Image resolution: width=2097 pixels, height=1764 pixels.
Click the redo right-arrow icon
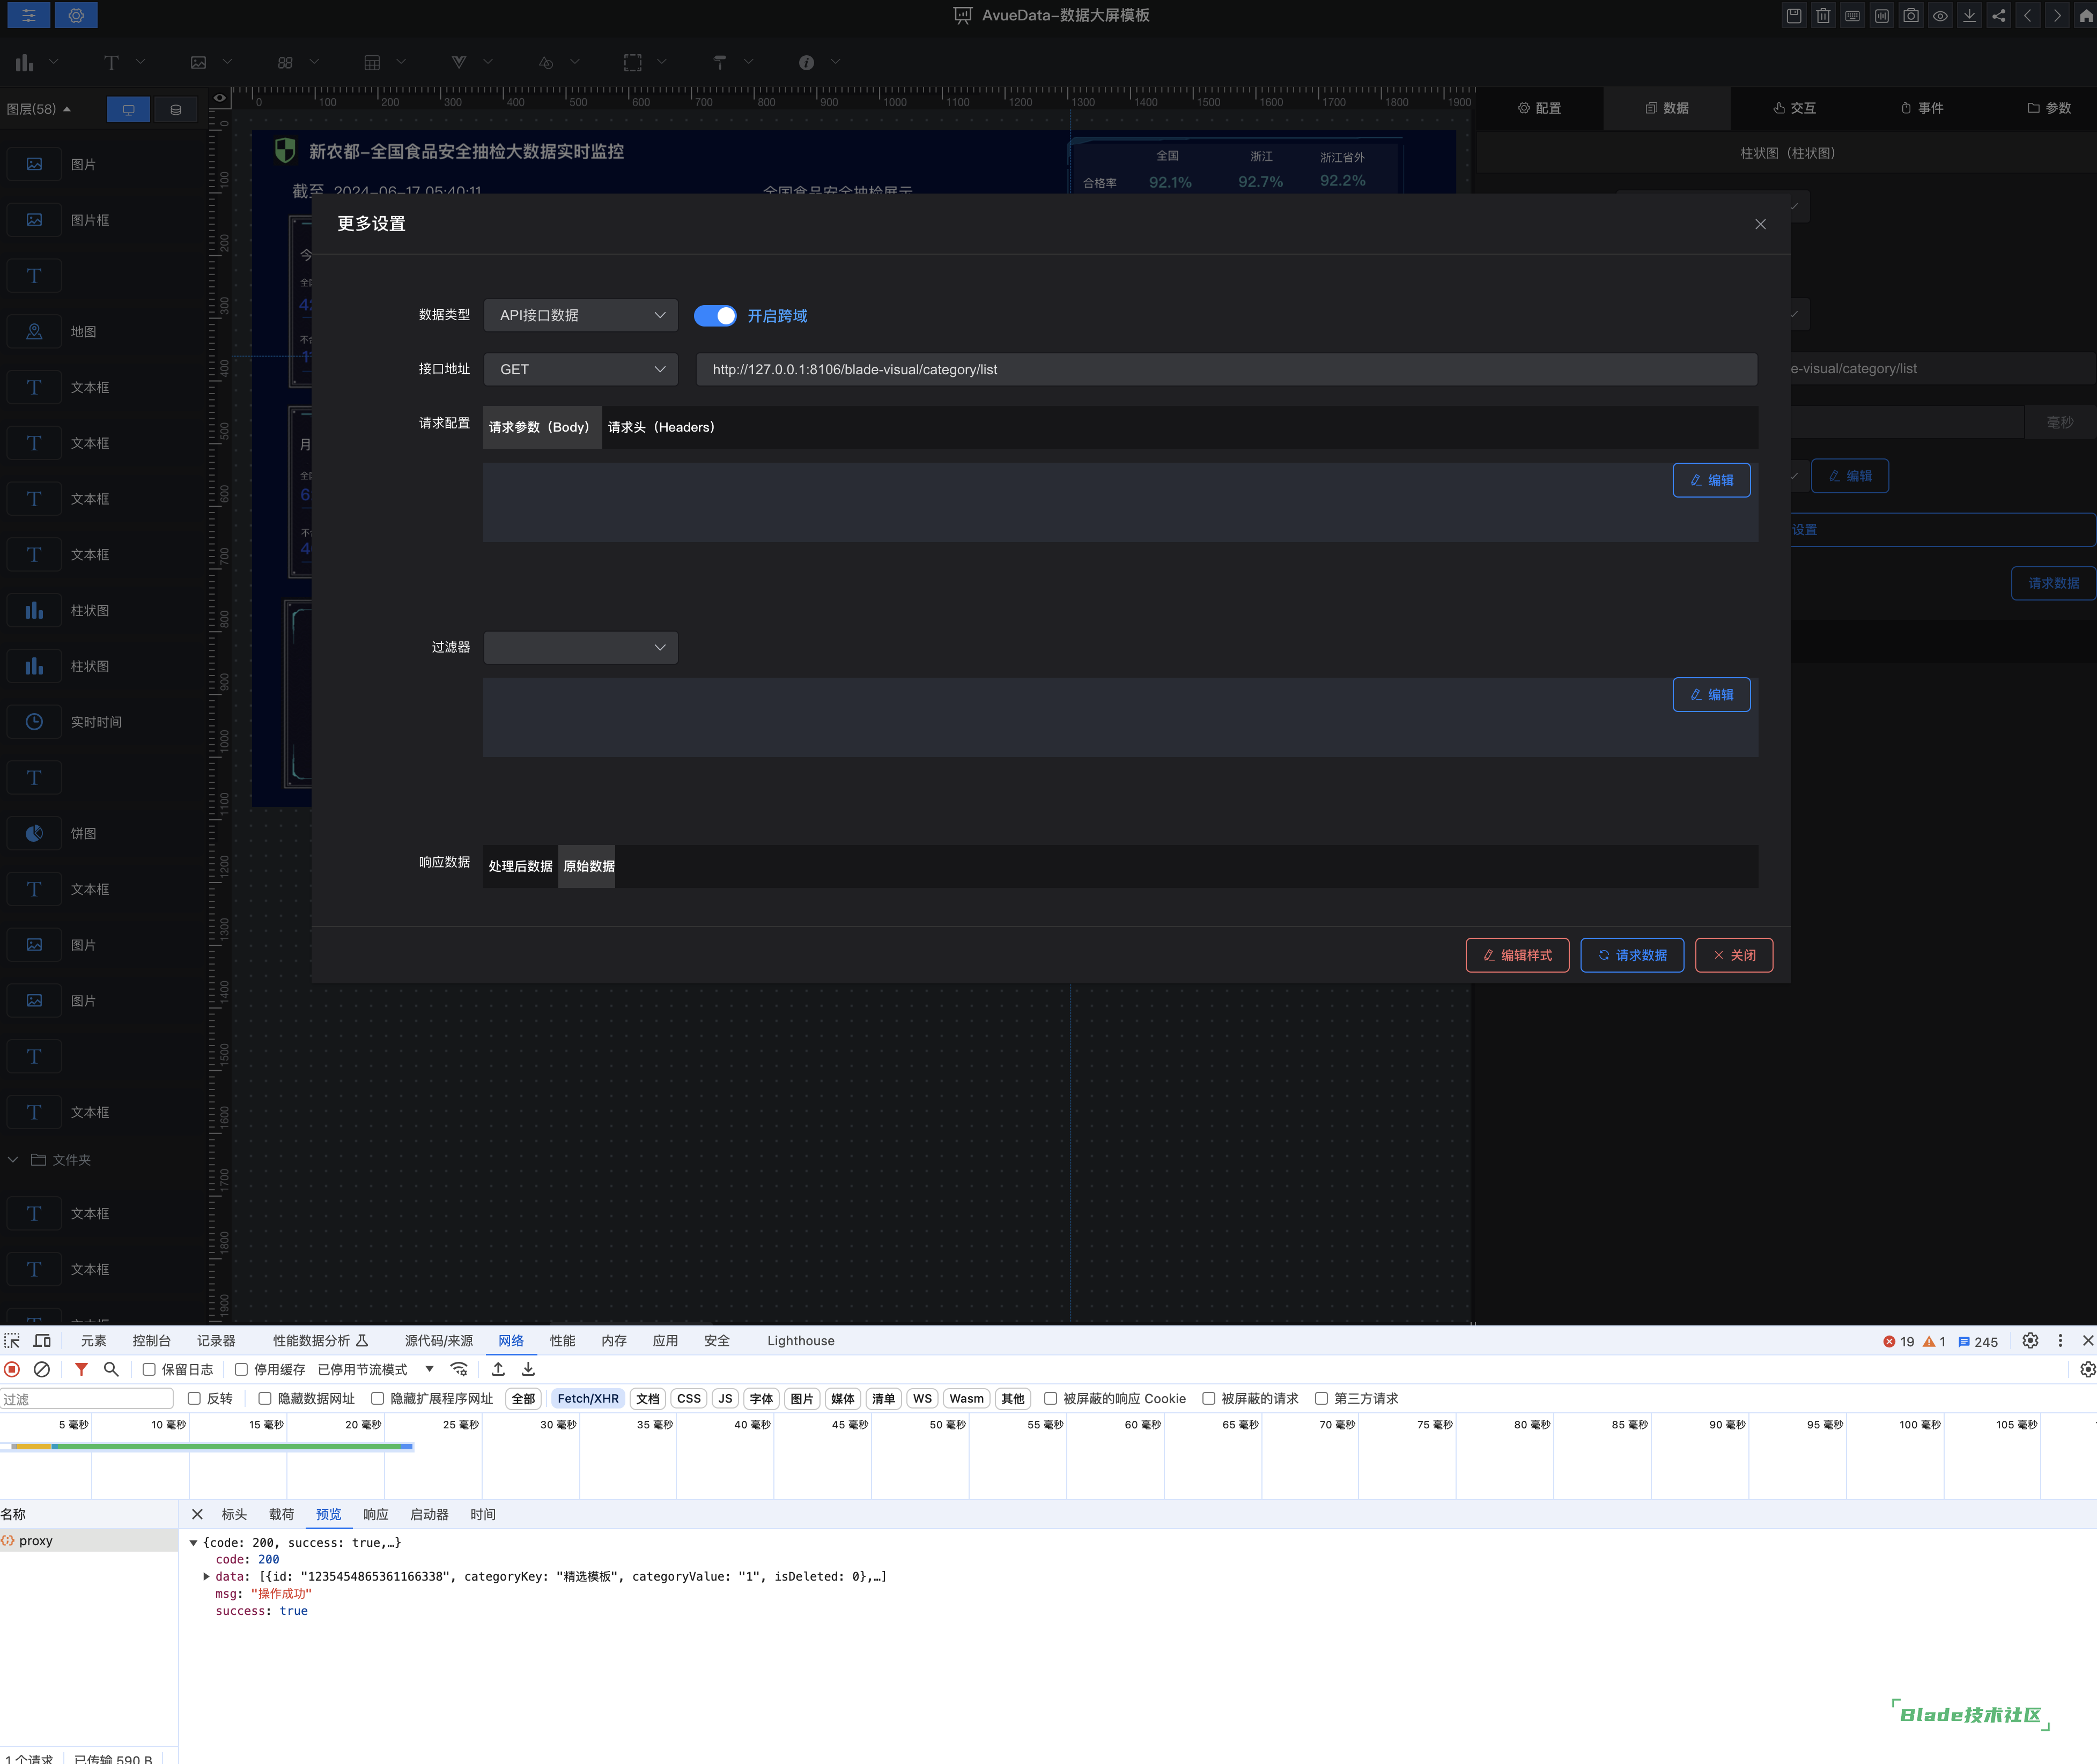coord(2057,15)
